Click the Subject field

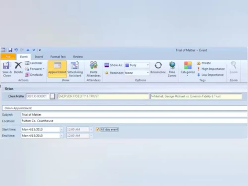134,115
